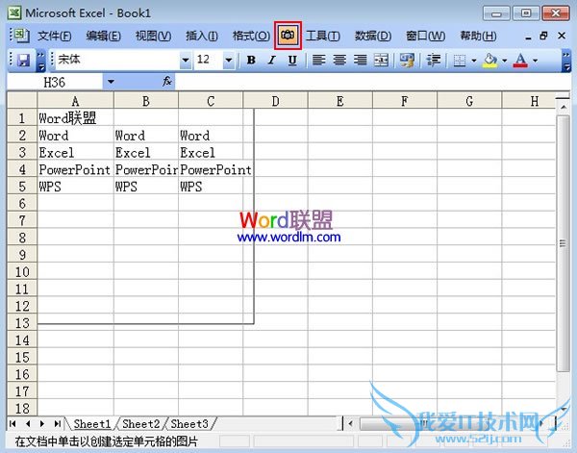Expand Standard toolbar options next to Save

[x=40, y=61]
